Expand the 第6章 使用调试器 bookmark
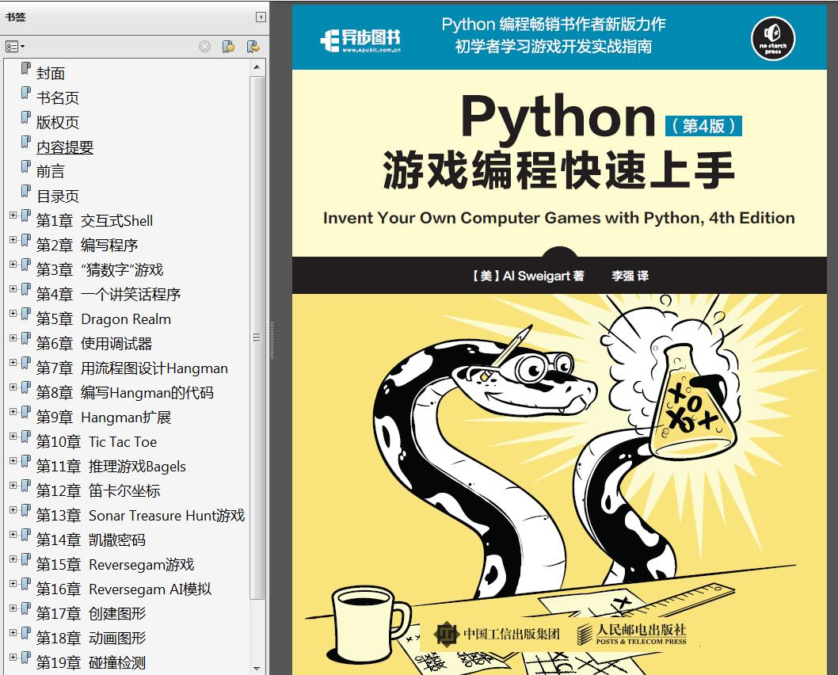Screen dimensions: 838x675 pyautogui.click(x=13, y=338)
